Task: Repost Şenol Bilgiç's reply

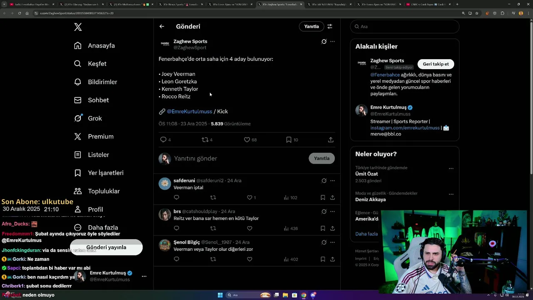Action: 213,259
